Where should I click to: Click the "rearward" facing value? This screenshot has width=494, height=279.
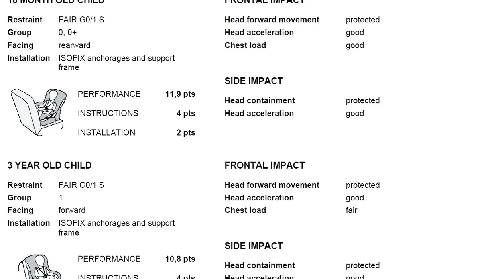74,45
